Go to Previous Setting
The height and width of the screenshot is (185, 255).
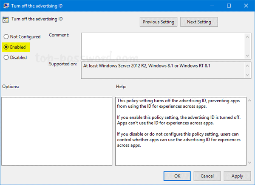tap(158, 22)
